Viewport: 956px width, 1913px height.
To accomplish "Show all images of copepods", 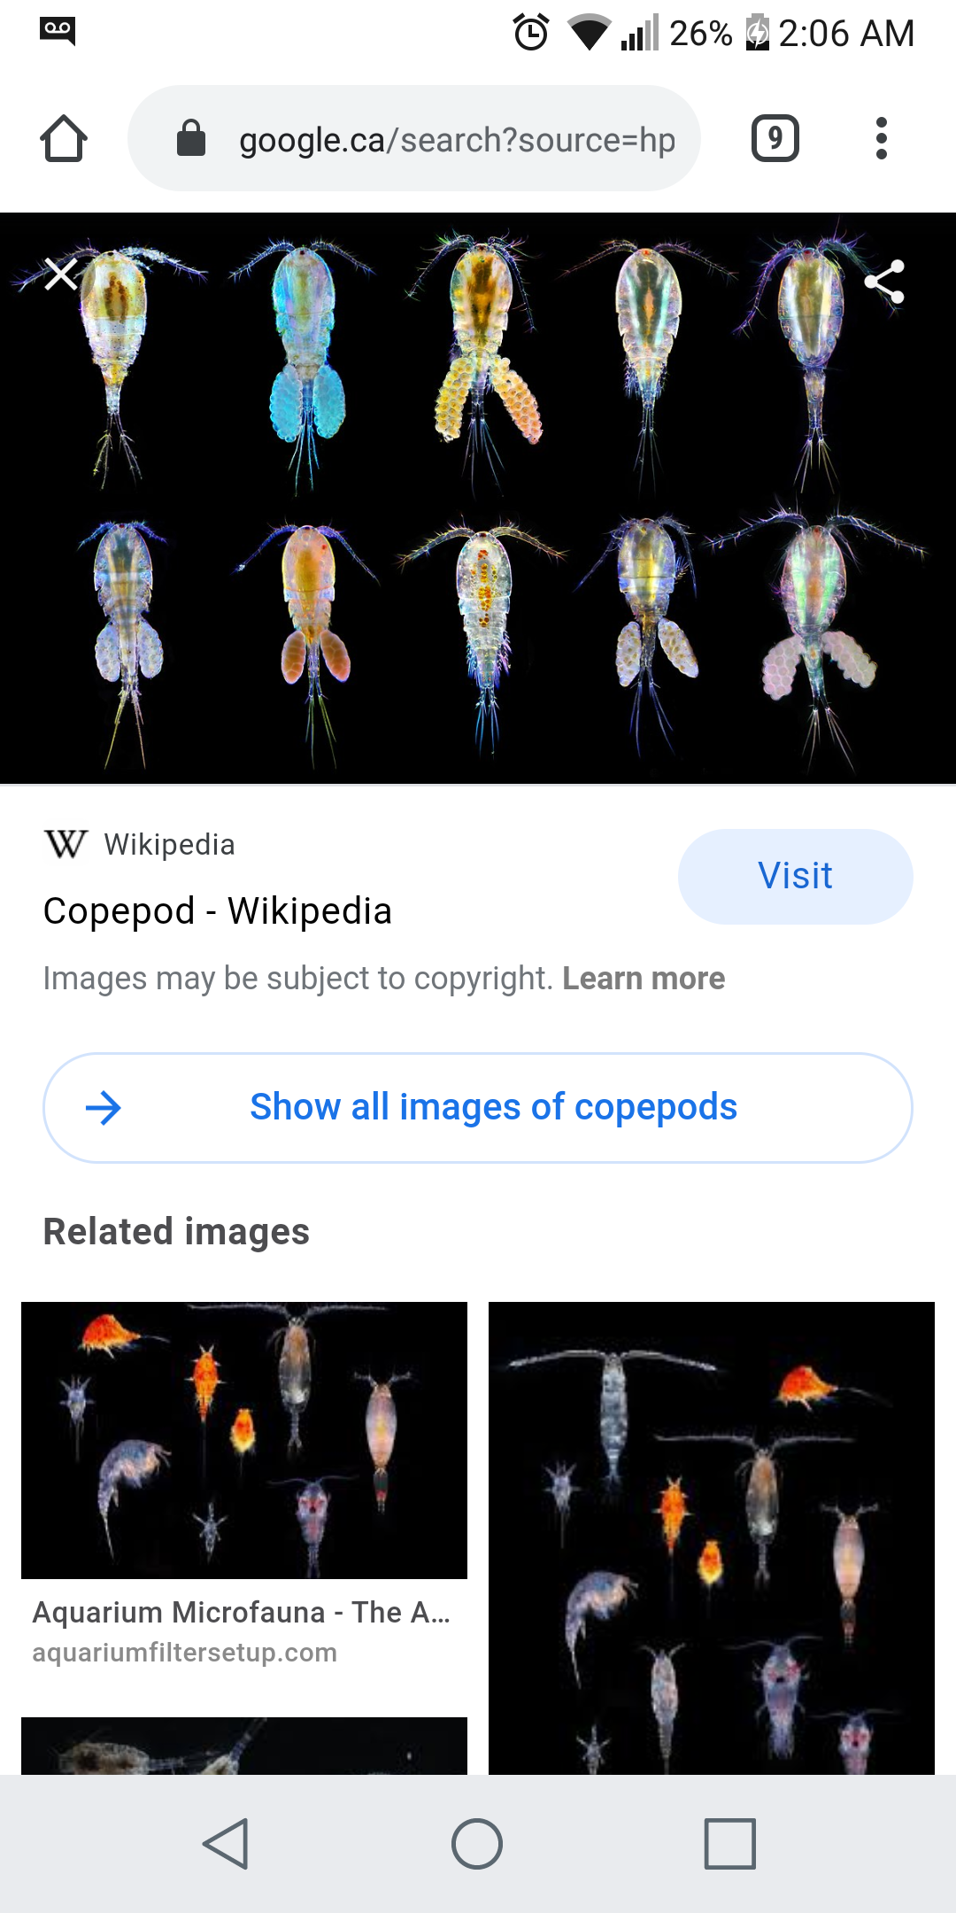I will tap(478, 1108).
